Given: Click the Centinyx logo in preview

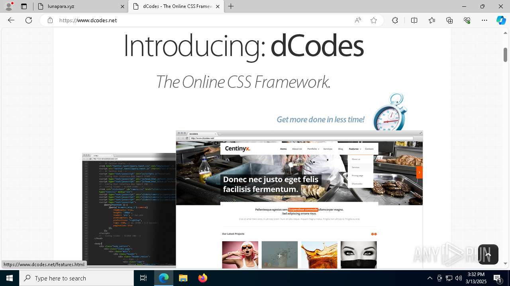Looking at the screenshot, I should [237, 149].
